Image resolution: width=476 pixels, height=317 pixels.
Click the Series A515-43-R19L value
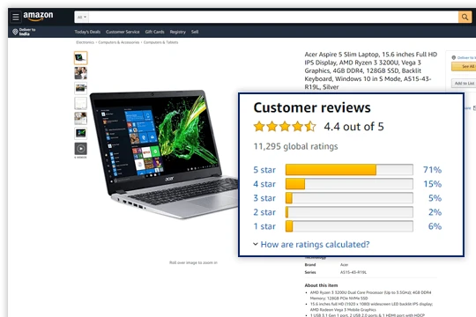[353, 272]
